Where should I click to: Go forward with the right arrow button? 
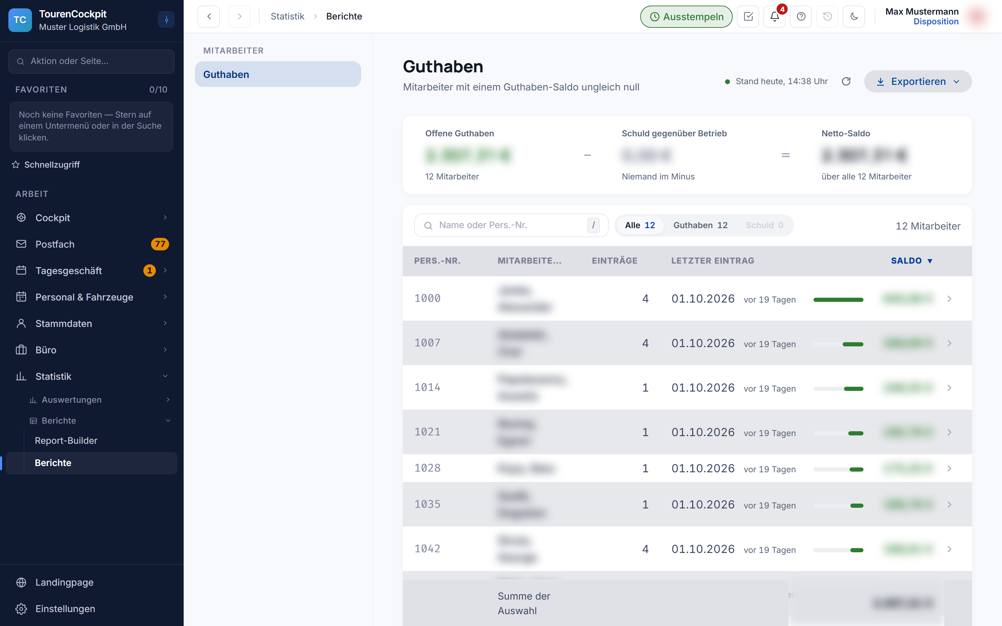[x=239, y=17]
